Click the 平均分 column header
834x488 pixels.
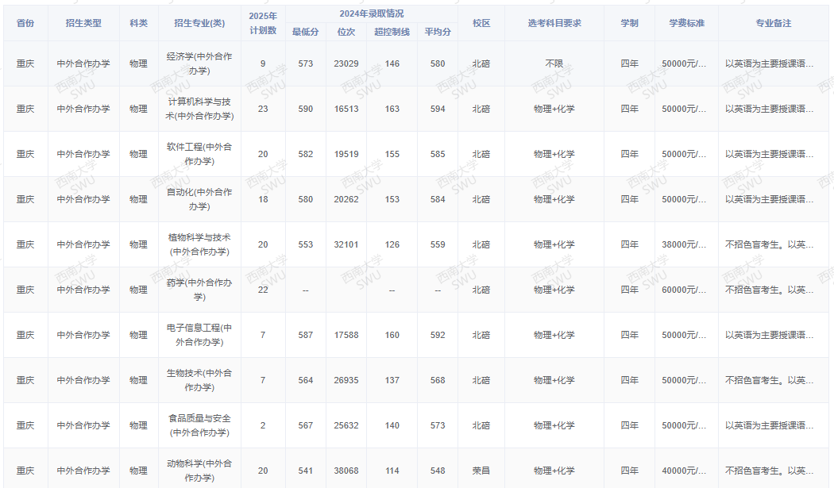point(438,32)
